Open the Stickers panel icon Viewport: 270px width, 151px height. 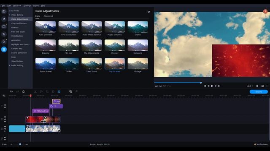click(x=4, y=42)
